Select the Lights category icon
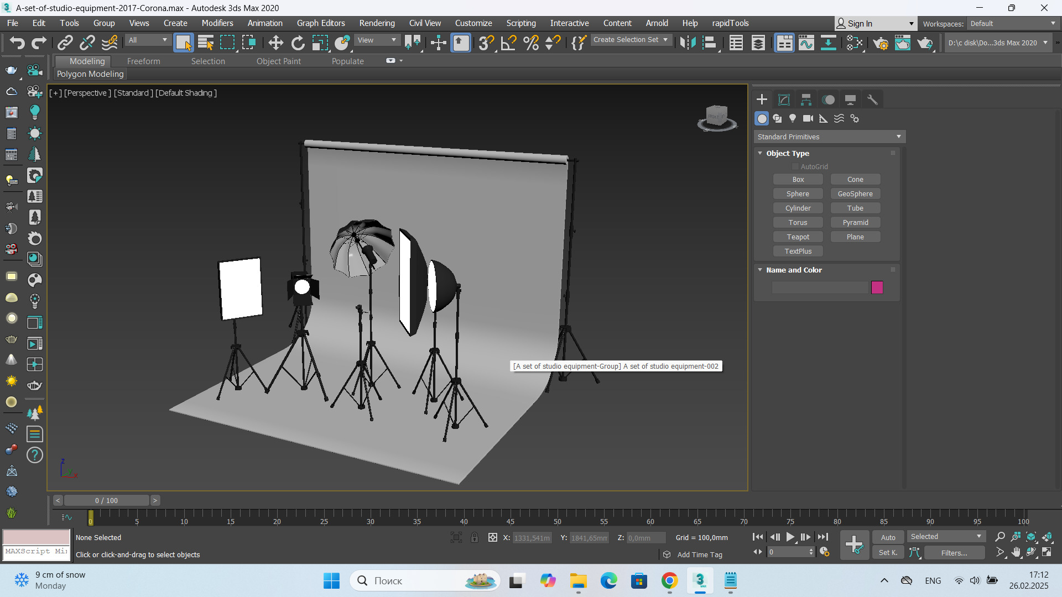 pos(793,118)
